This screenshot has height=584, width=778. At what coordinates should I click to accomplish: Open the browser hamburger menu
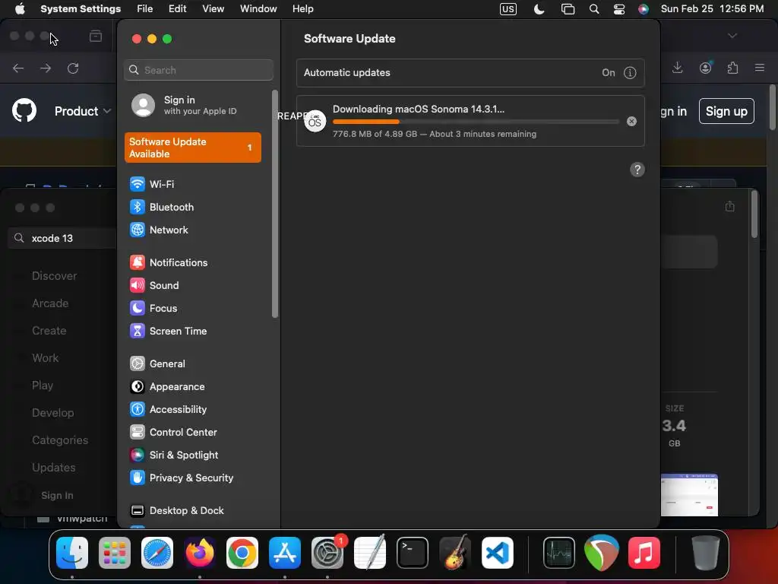[760, 68]
